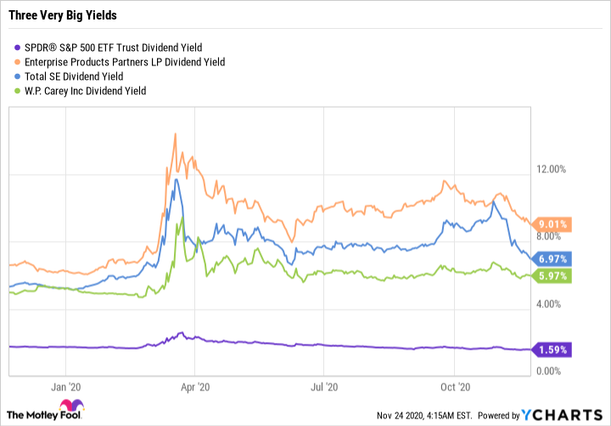Click the orange Enterprise Products legend dot
Screen dimensions: 611x426
click(9, 61)
